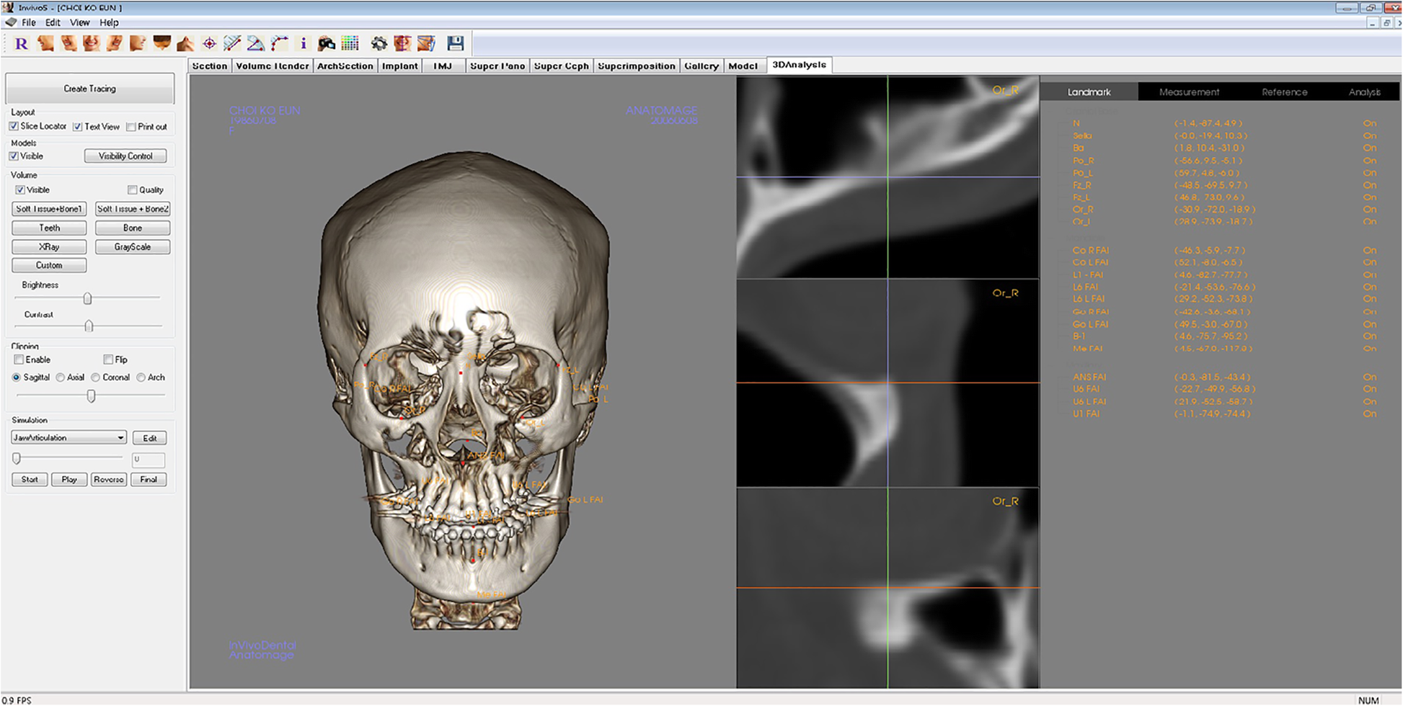Select the angle measurement tool

click(255, 44)
